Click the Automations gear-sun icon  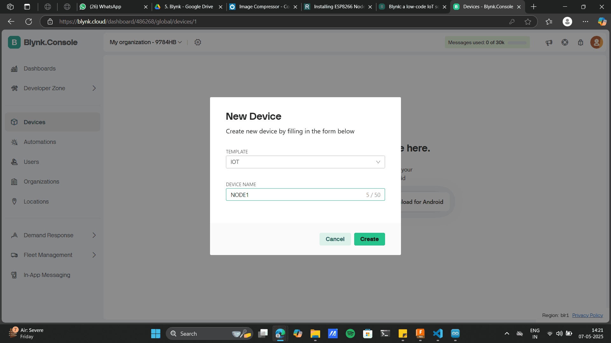[14, 142]
